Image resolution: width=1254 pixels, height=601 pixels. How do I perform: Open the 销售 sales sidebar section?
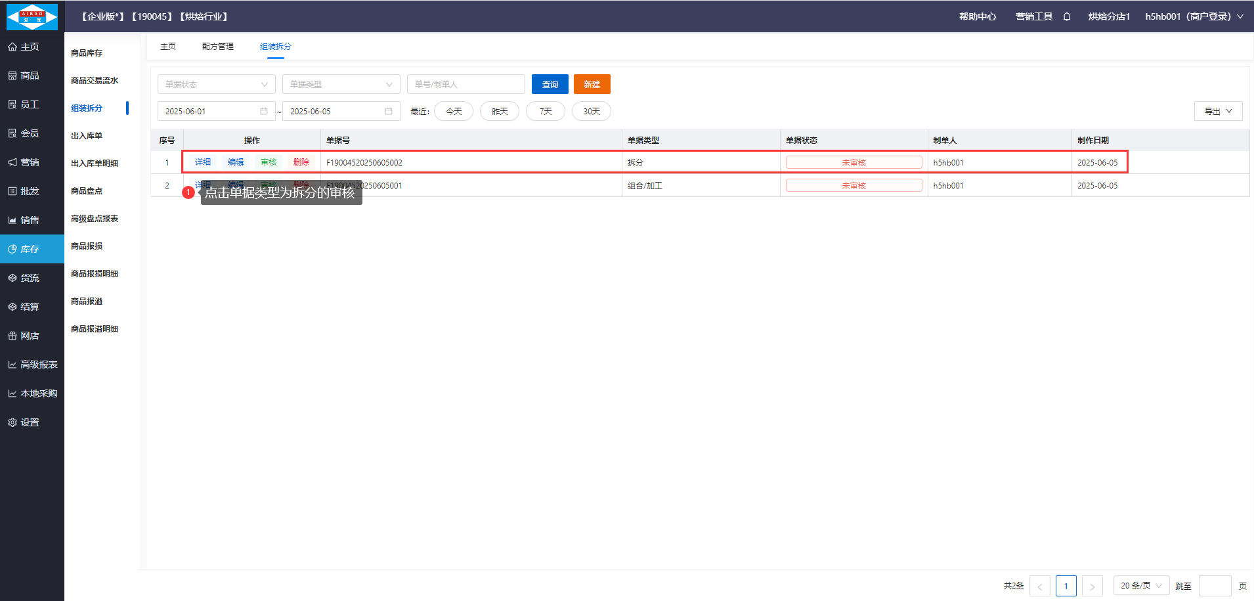(x=30, y=220)
